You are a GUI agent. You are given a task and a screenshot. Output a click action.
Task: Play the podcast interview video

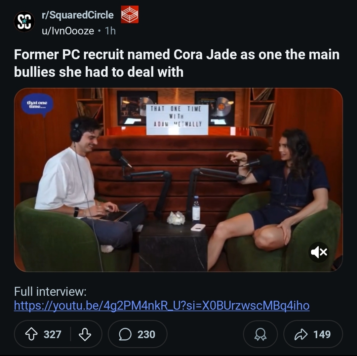[178, 180]
